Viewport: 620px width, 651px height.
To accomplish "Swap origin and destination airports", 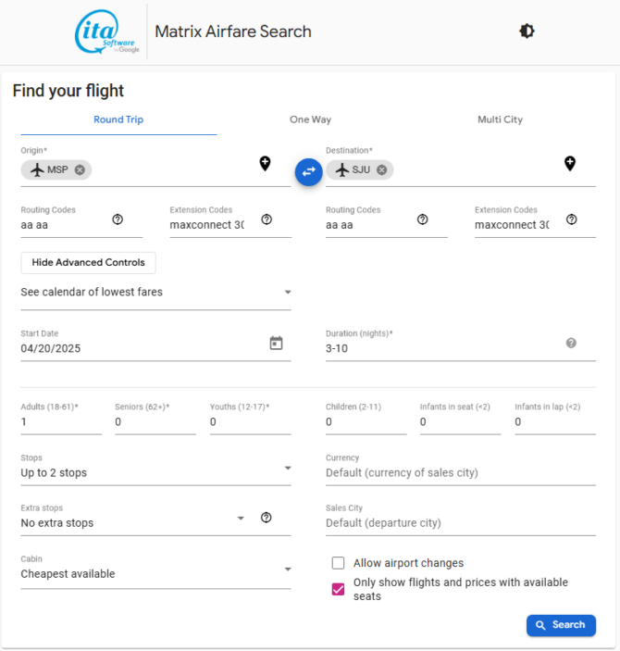I will 308,171.
